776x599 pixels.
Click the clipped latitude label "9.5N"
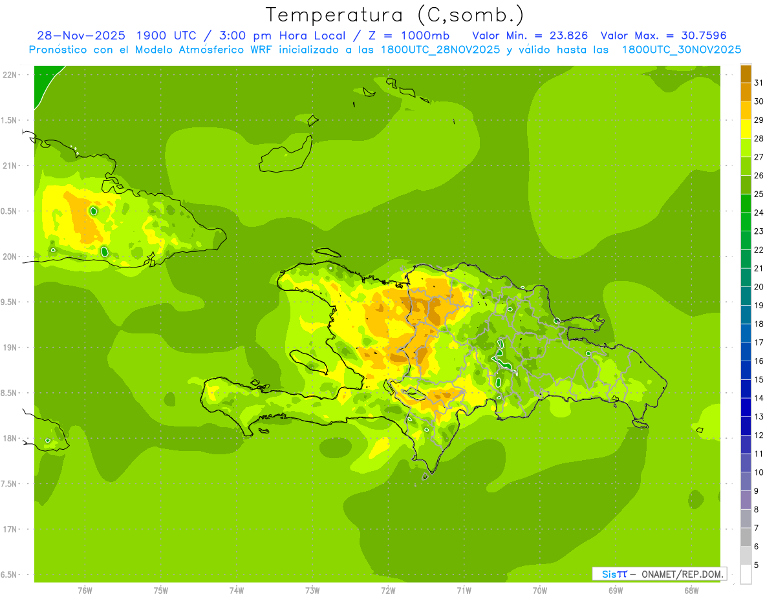pos(10,302)
